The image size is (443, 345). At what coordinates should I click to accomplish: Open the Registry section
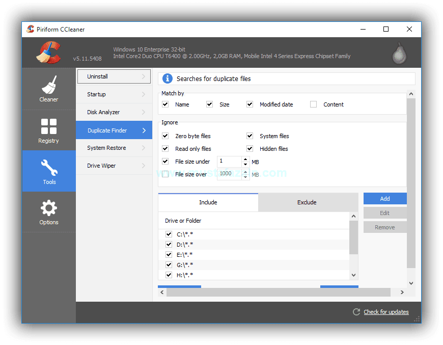pos(48,130)
